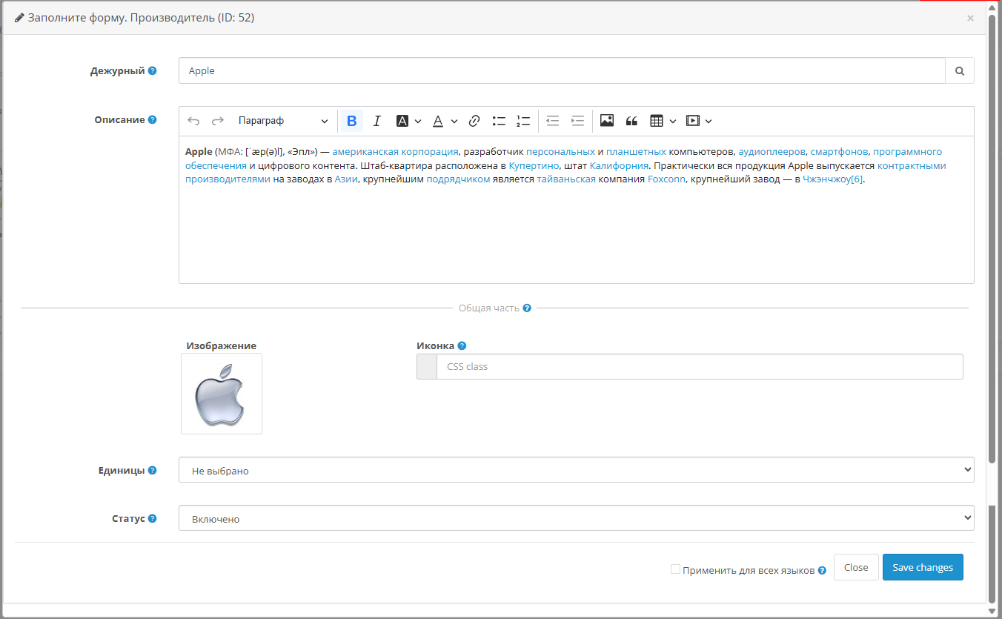Show help for Дежурный field
The height and width of the screenshot is (619, 1002).
(152, 70)
